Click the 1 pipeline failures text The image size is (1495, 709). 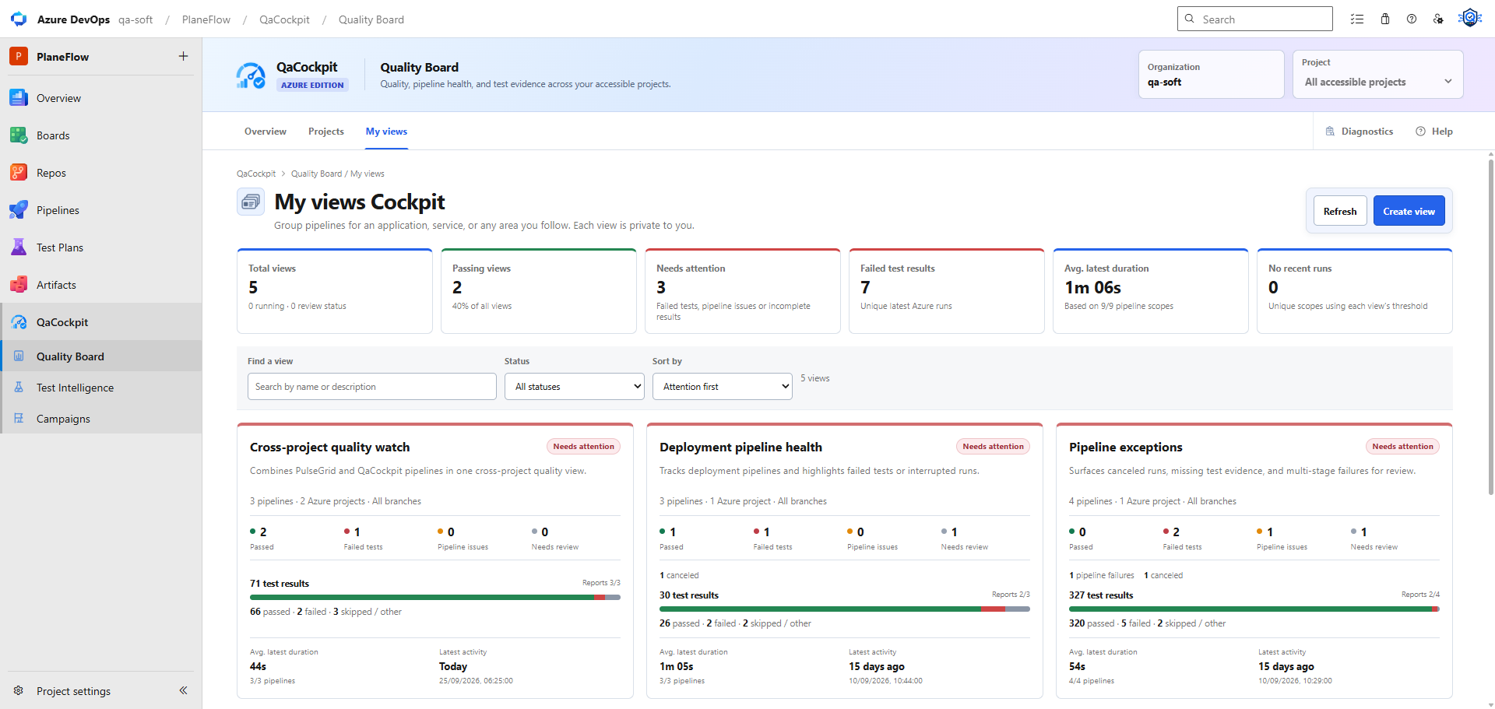(1101, 576)
